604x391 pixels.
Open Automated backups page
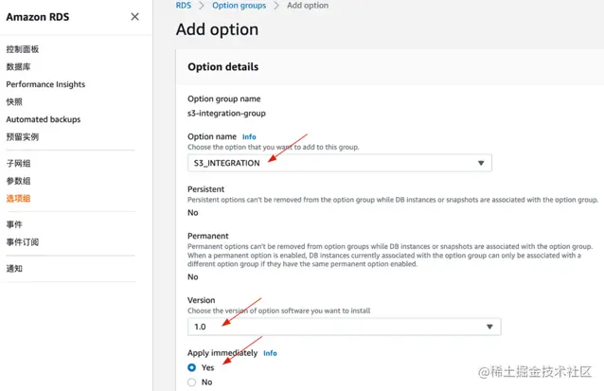(x=44, y=119)
